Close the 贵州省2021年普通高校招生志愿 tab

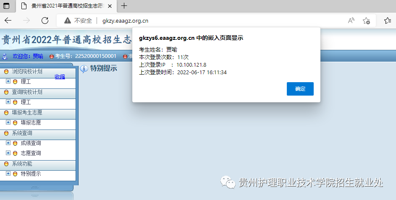point(110,6)
